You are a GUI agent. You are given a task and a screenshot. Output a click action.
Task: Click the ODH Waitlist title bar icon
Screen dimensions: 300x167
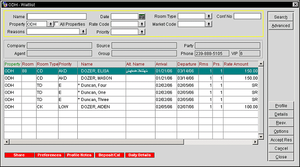coord(5,5)
